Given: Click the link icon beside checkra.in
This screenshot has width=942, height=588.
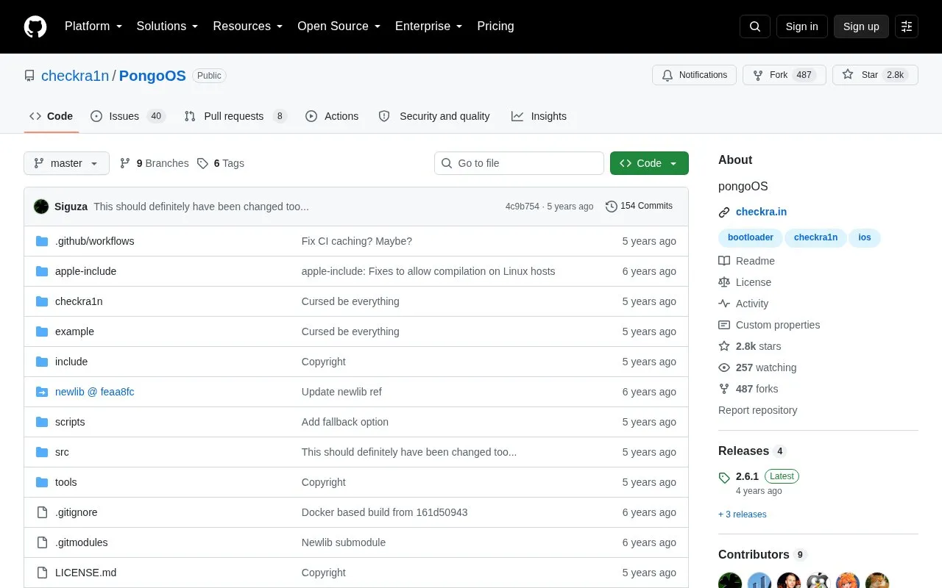Looking at the screenshot, I should [x=724, y=212].
